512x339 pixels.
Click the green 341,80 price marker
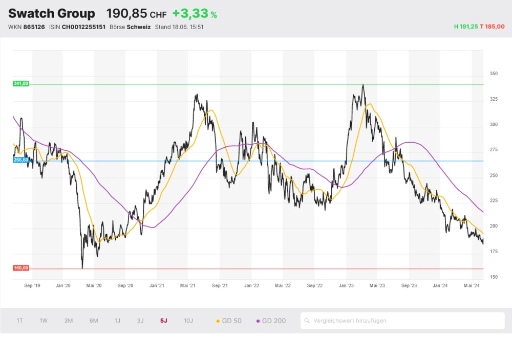20,83
